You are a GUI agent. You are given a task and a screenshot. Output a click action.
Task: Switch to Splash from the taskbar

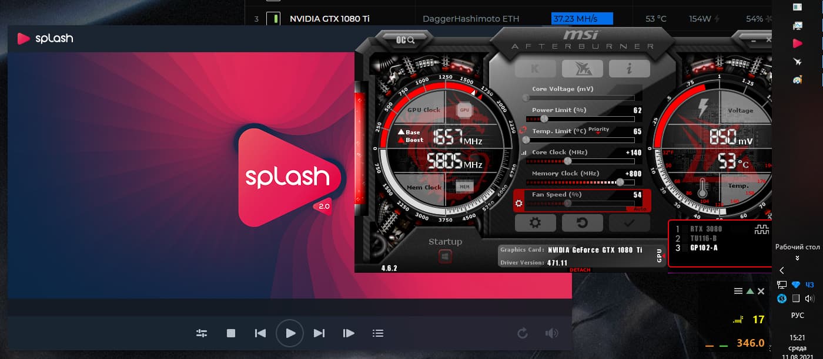(797, 43)
